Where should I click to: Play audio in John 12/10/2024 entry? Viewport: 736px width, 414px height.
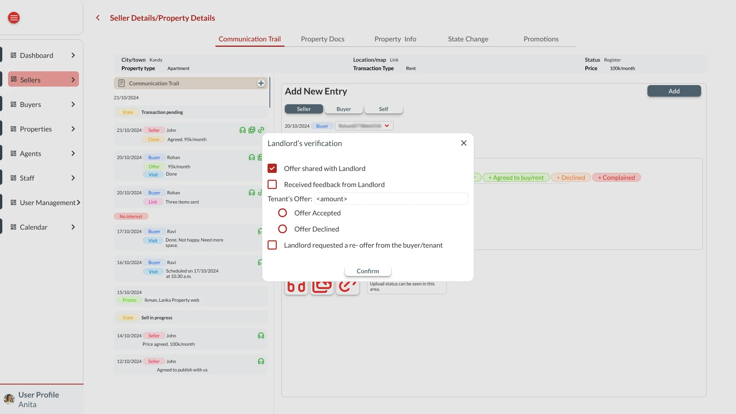pyautogui.click(x=261, y=361)
